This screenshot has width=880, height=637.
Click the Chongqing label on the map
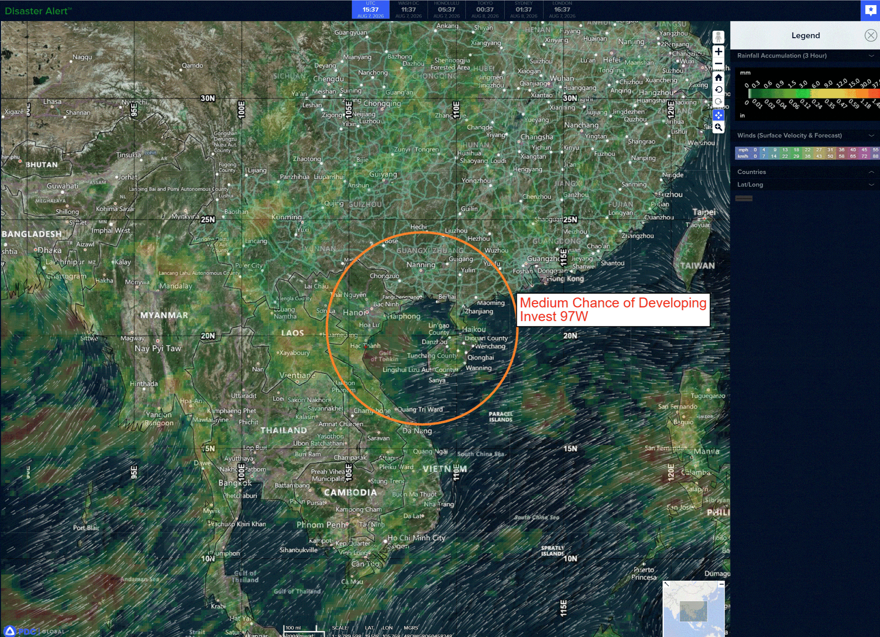[x=382, y=104]
